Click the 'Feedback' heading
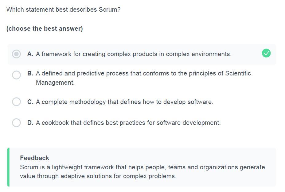Viewport: 285px width, 192px height. (x=34, y=158)
